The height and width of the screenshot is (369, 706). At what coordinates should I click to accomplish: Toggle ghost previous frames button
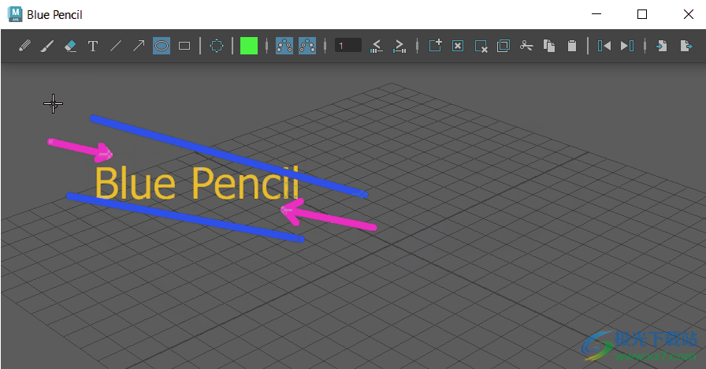pos(284,46)
